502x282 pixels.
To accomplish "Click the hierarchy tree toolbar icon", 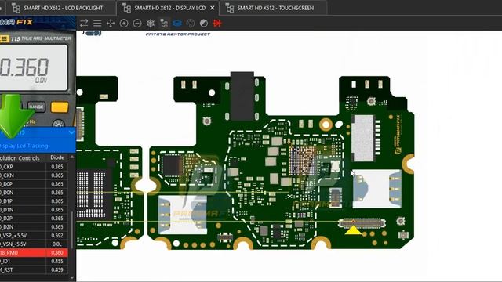I will (x=164, y=23).
